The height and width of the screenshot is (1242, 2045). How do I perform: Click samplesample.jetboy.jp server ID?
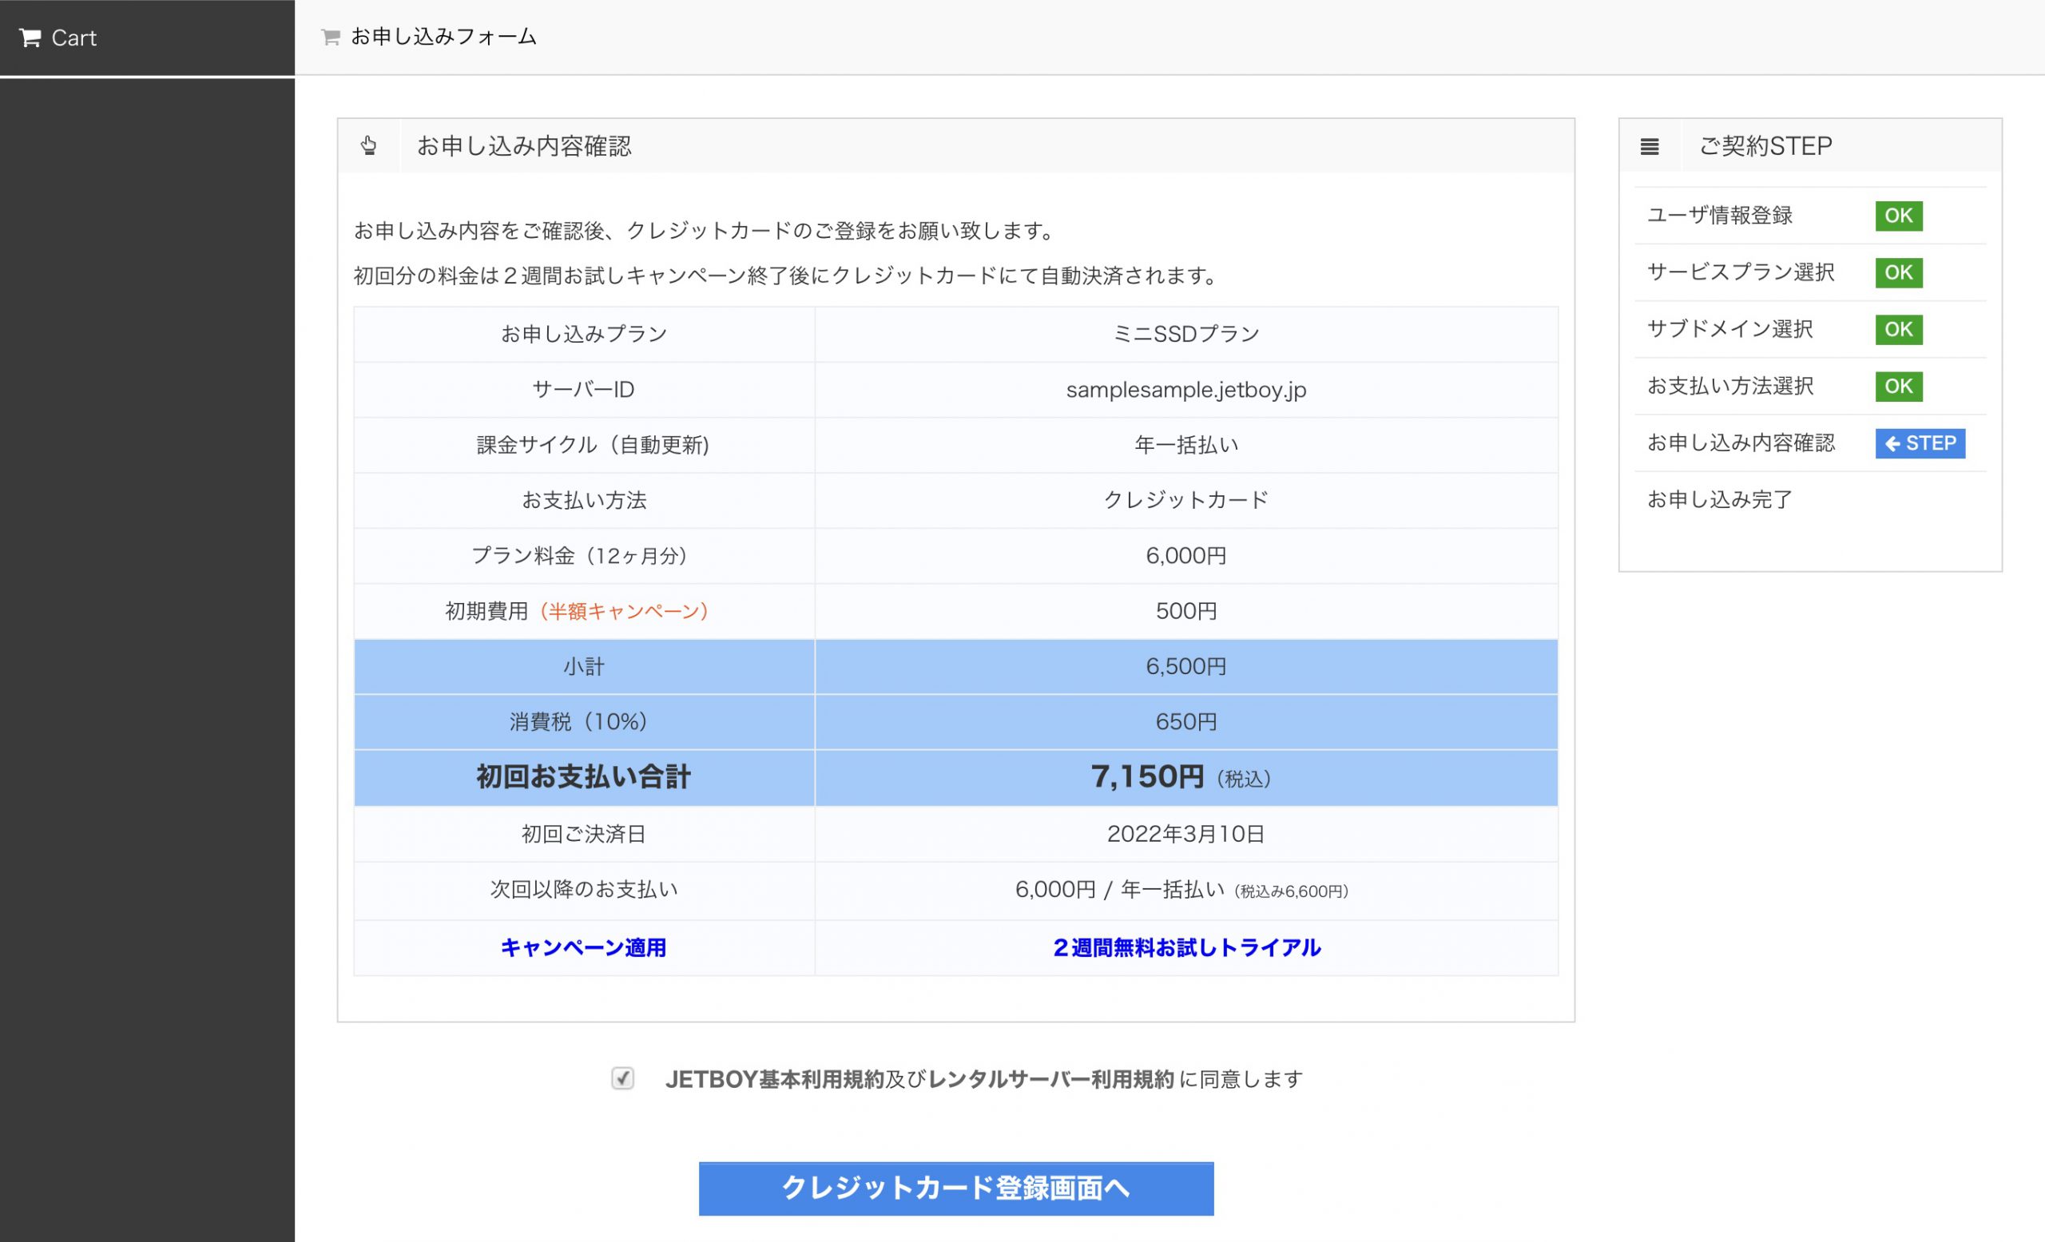click(x=1186, y=390)
